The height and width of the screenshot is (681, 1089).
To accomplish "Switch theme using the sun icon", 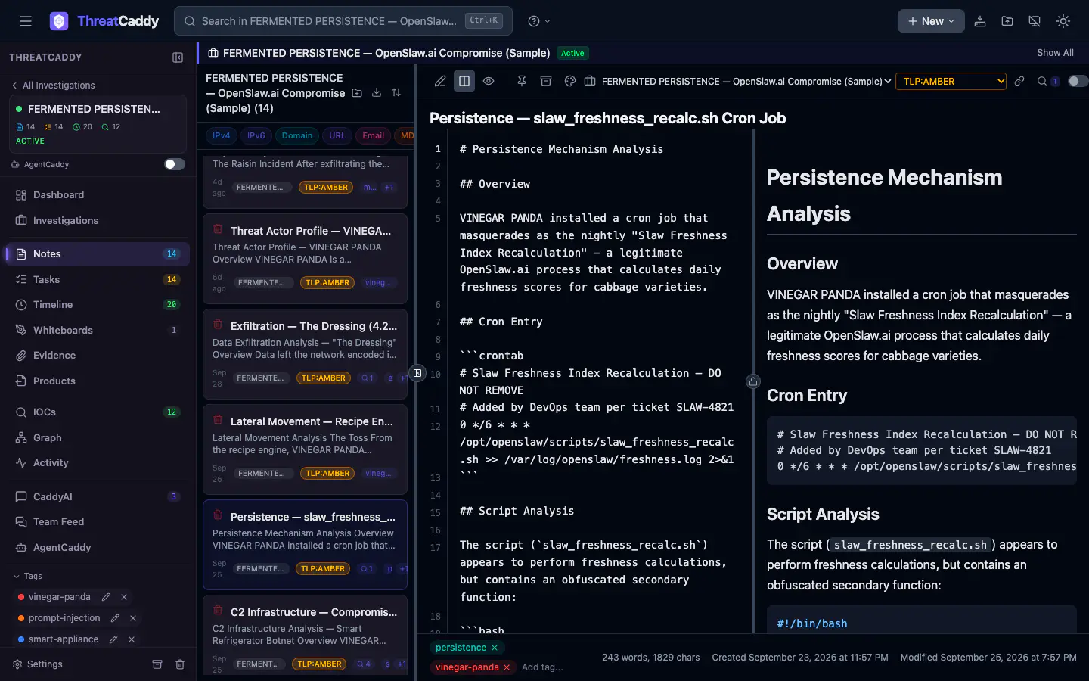I will [x=1063, y=21].
